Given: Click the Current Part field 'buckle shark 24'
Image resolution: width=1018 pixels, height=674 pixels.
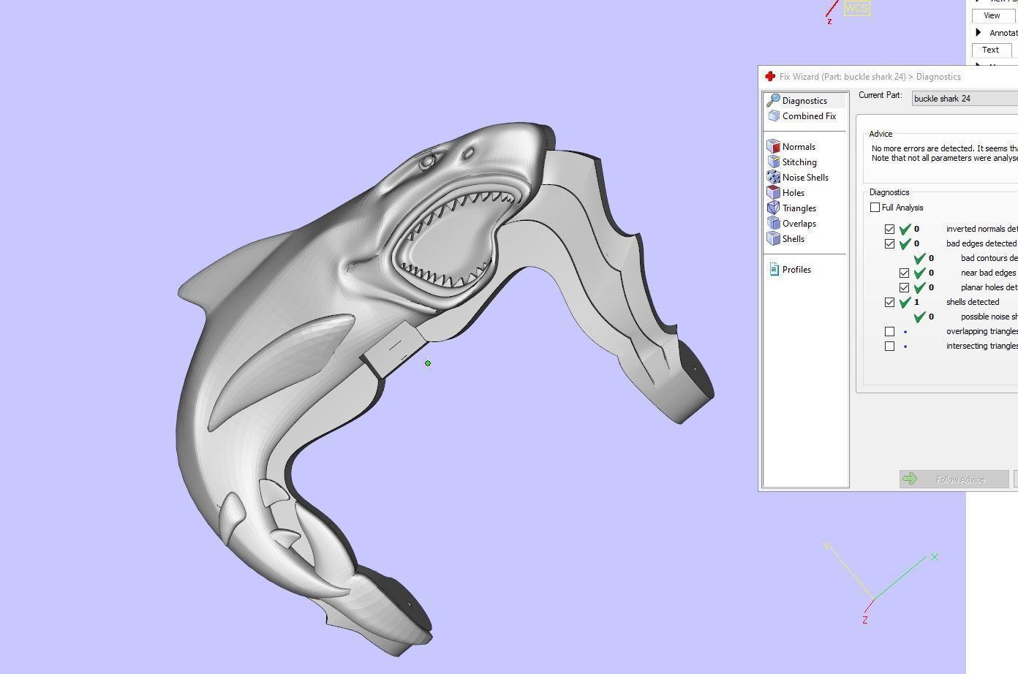Looking at the screenshot, I should point(965,99).
